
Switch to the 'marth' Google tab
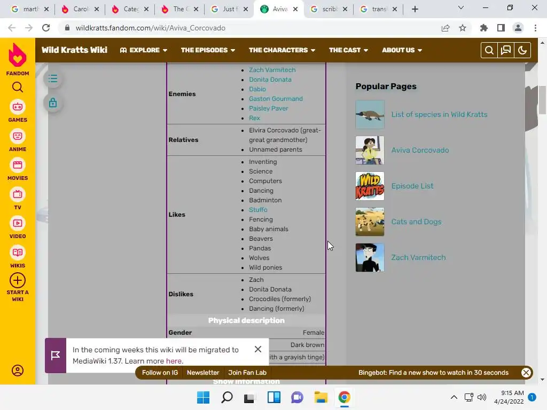tap(30, 9)
